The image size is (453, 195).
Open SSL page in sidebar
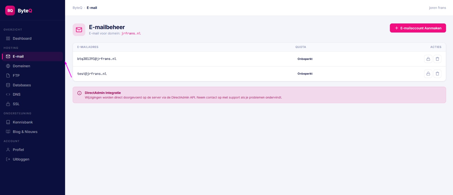(16, 104)
